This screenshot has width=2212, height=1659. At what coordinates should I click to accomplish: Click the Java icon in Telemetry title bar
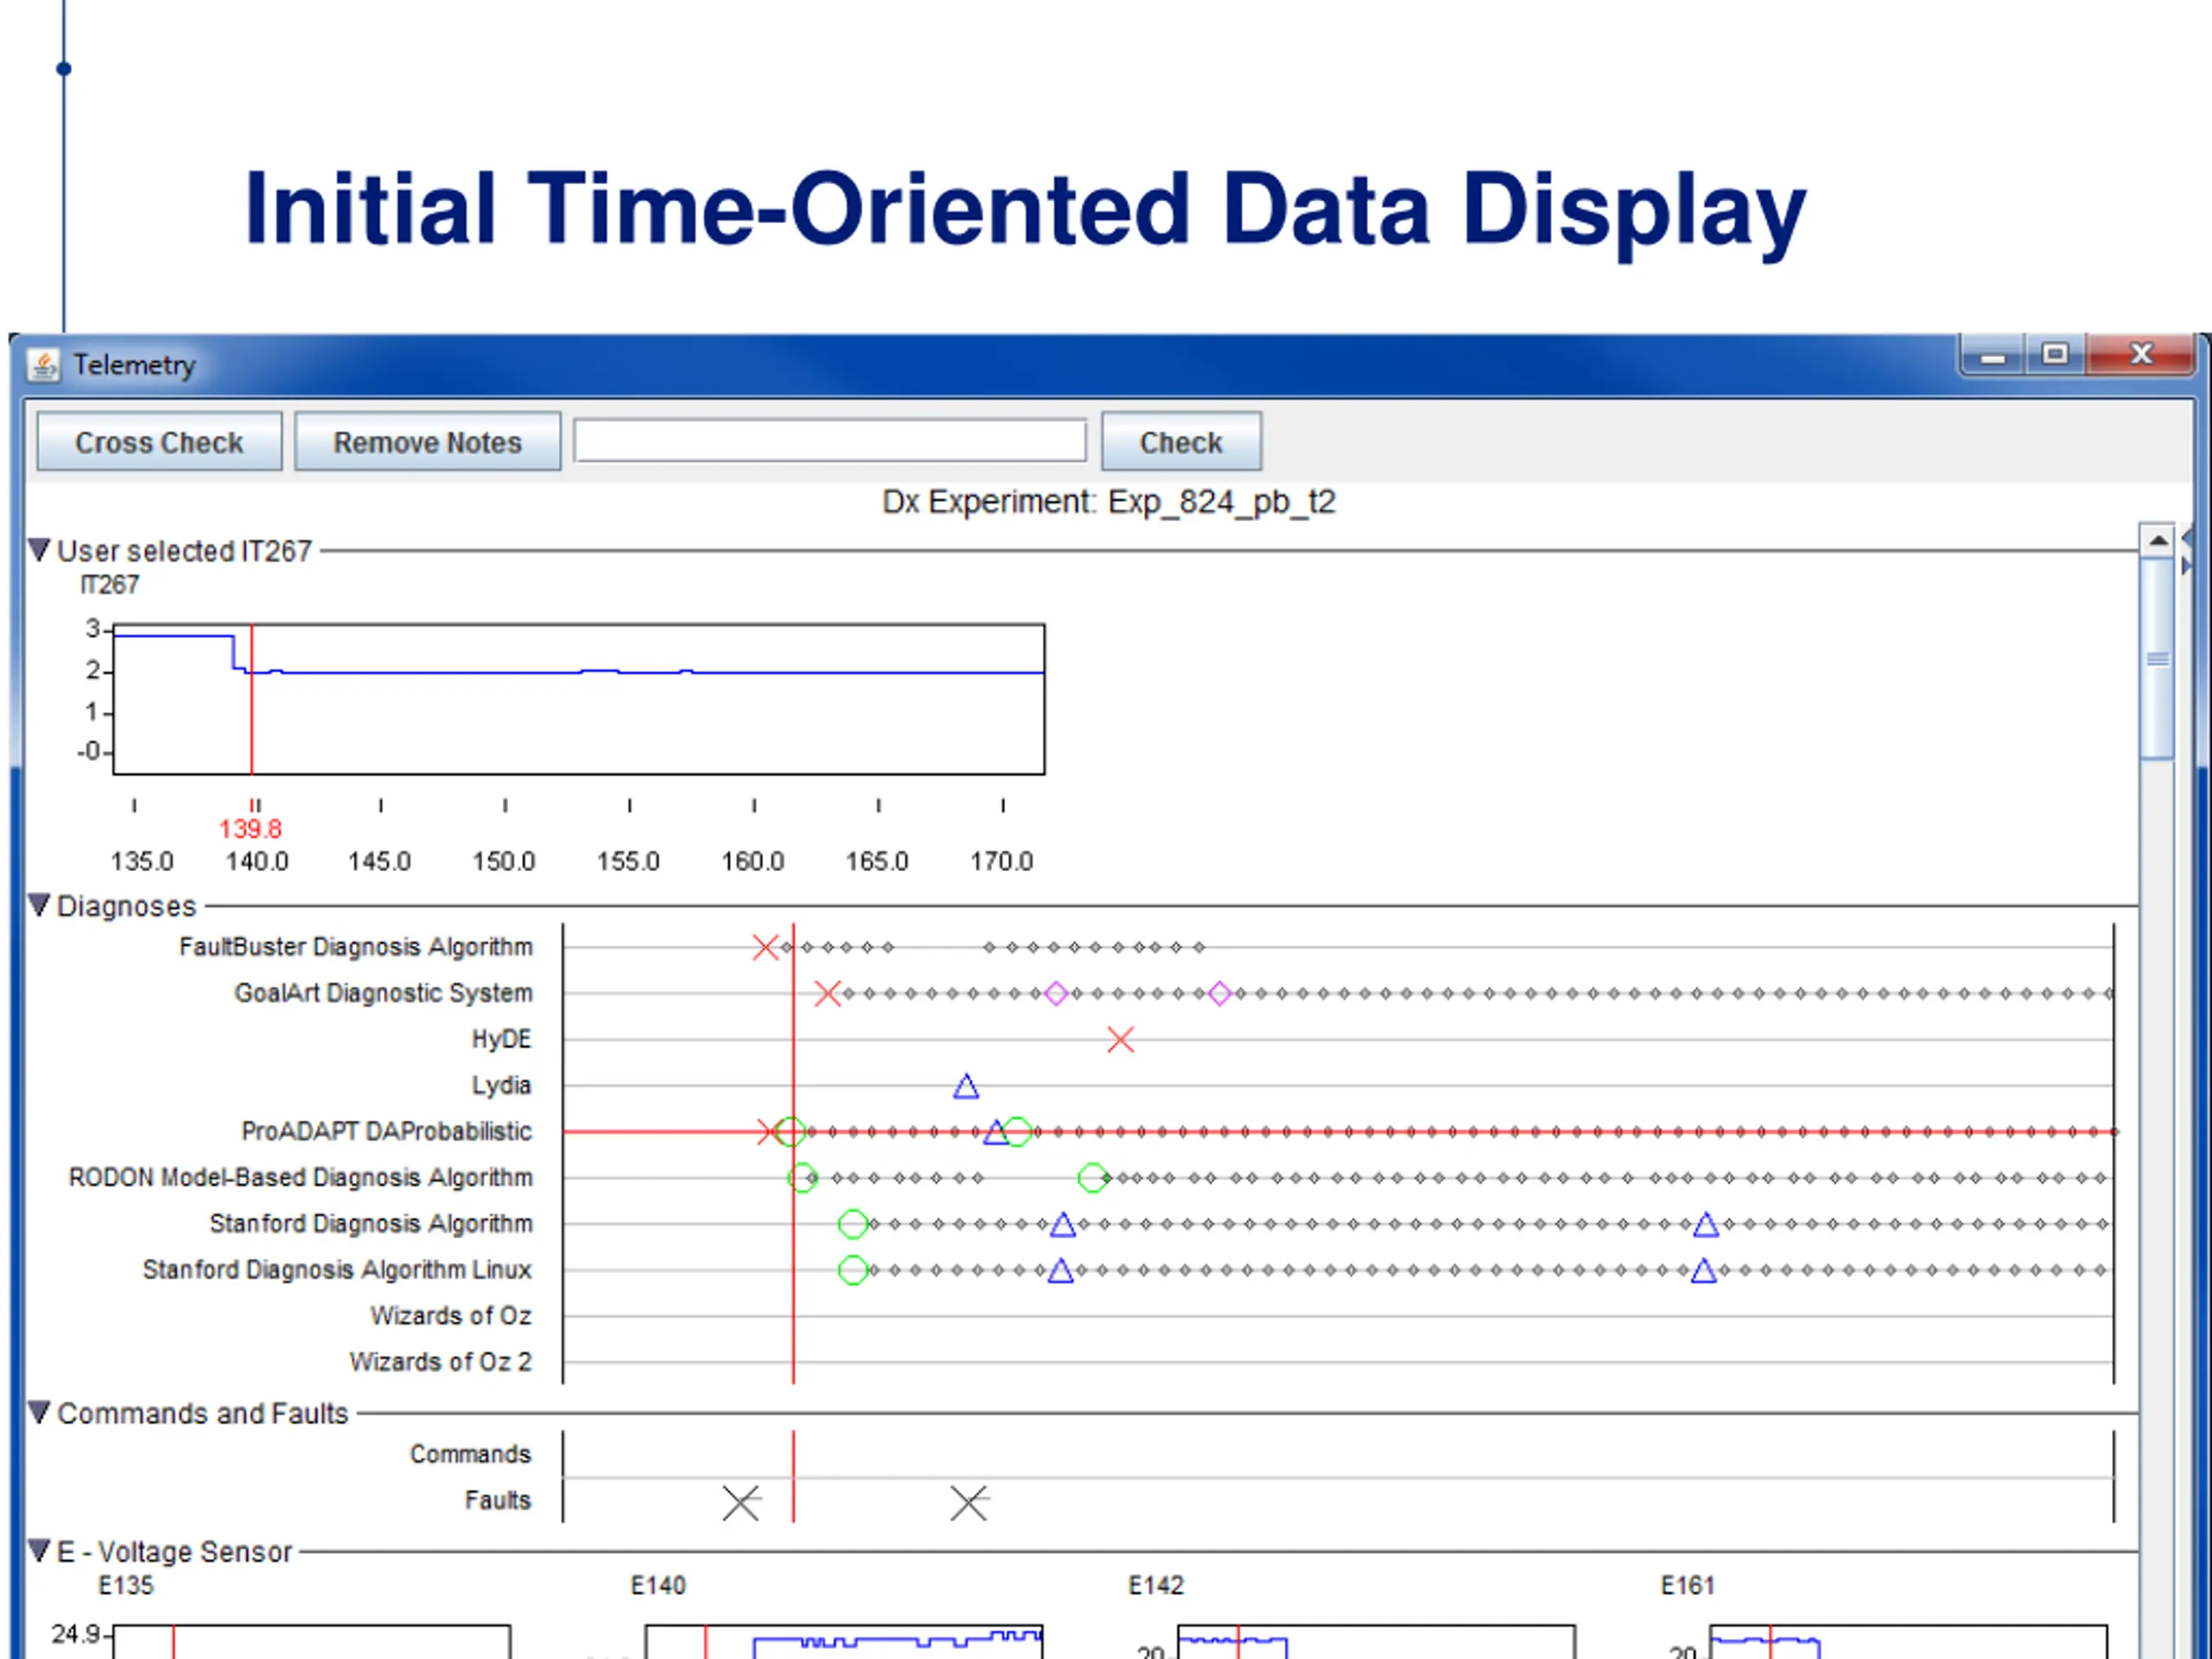click(43, 365)
